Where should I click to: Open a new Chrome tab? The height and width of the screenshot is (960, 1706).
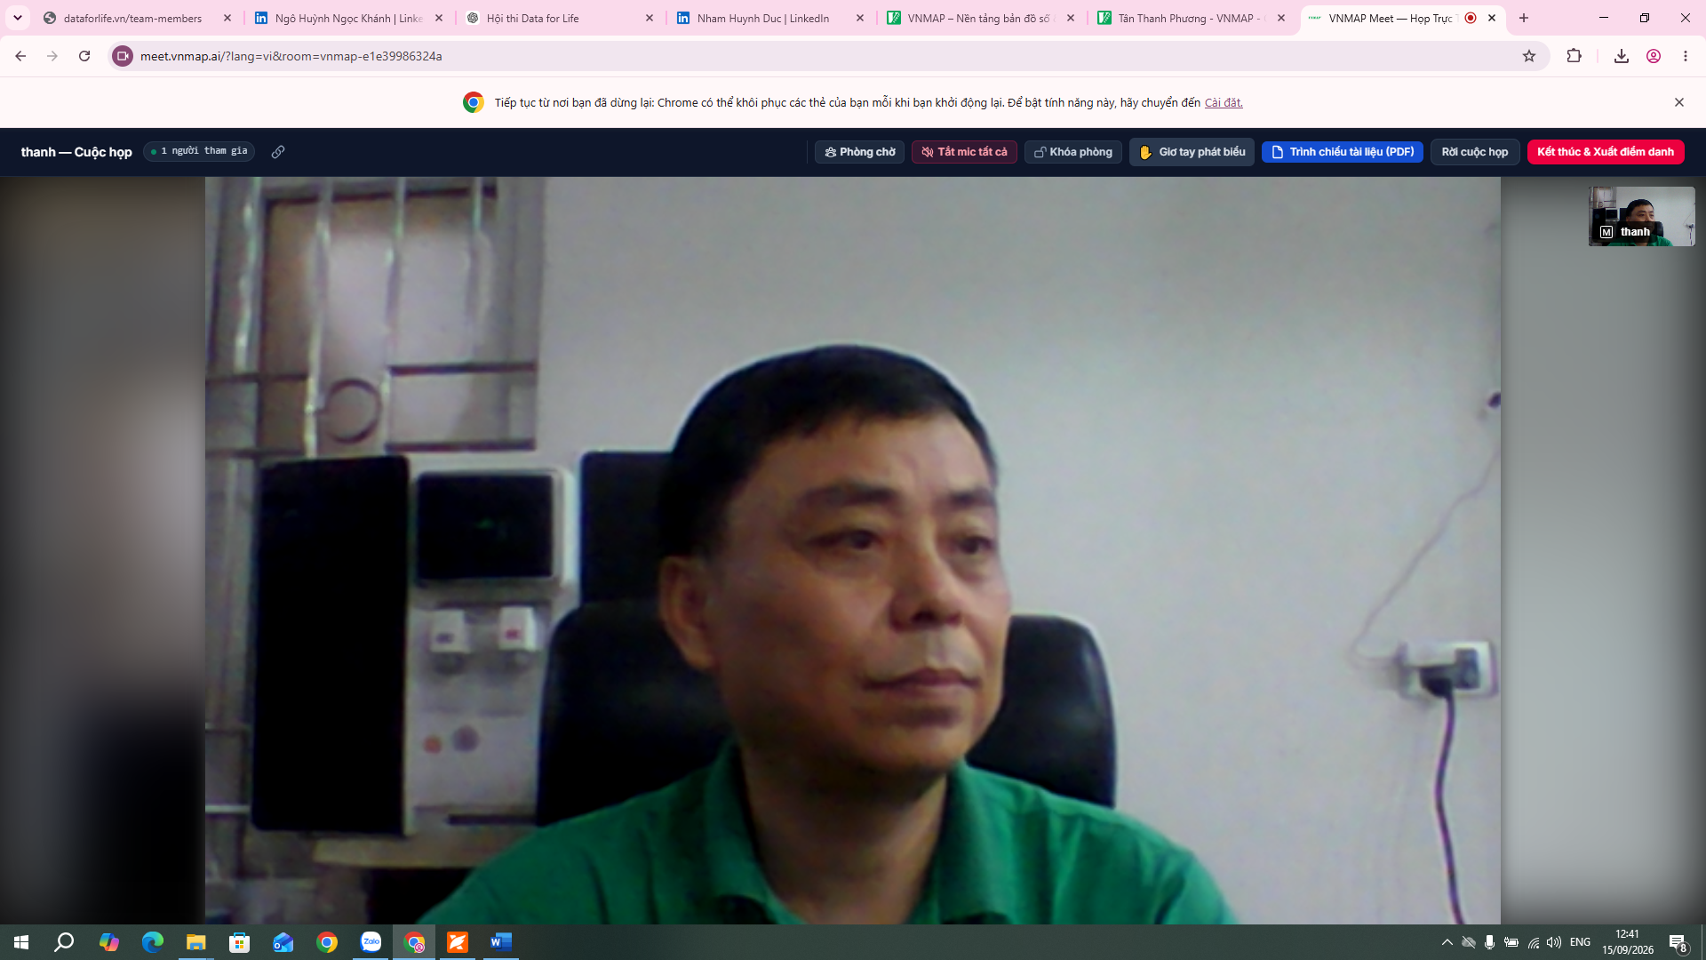coord(1524,18)
